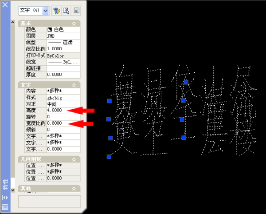This screenshot has width=266, height=214.
Task: Click the 旋转 value 0
Action: [63, 117]
